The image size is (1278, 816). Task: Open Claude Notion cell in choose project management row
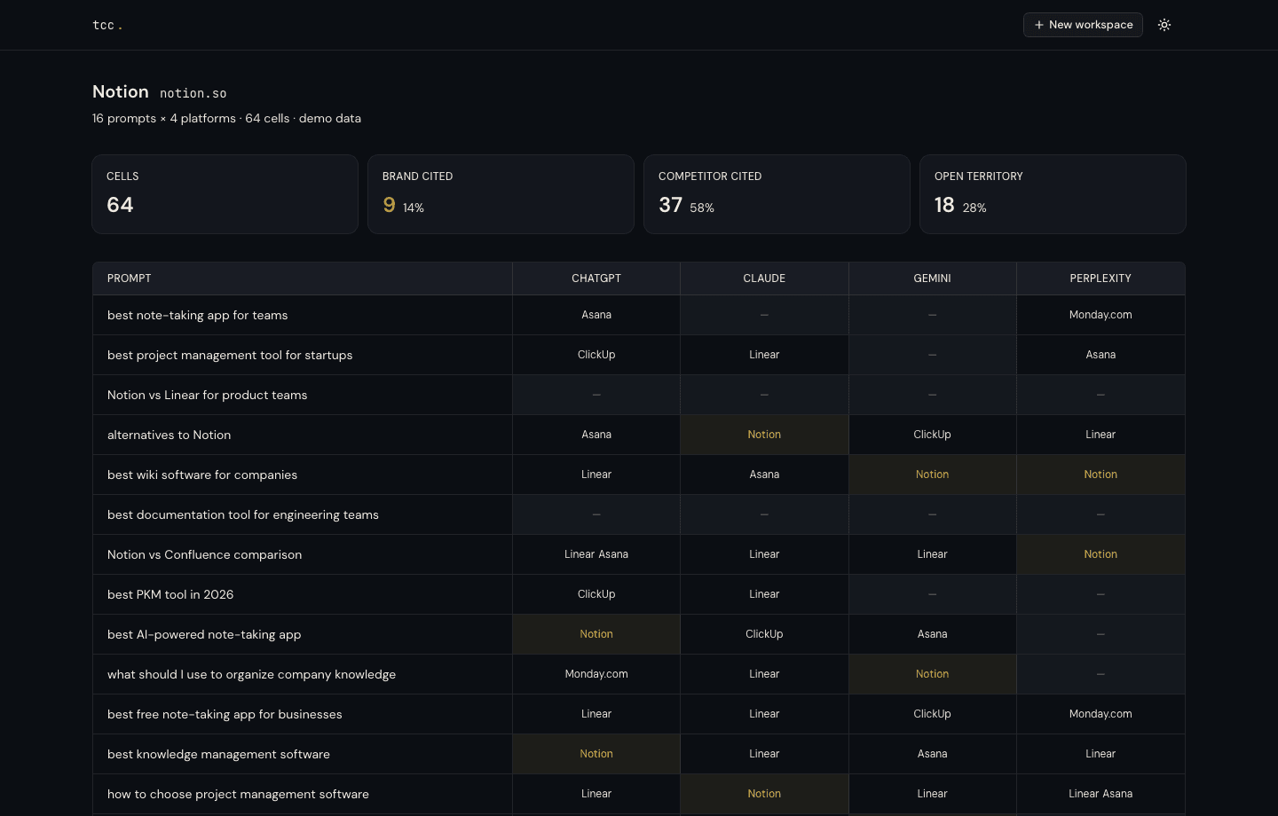pos(764,794)
